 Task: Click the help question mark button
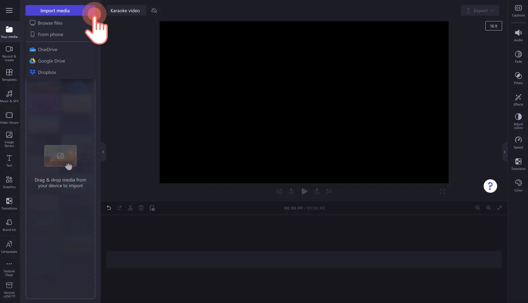[490, 186]
